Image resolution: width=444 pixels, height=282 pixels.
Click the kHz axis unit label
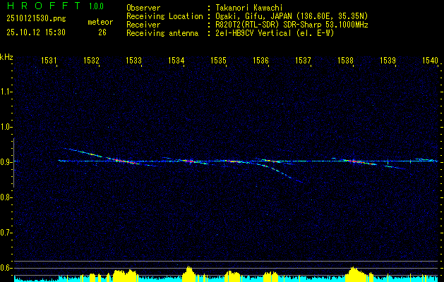tap(6, 57)
